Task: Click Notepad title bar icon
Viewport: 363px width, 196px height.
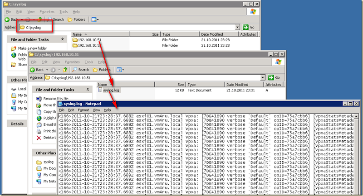Action: click(x=61, y=104)
